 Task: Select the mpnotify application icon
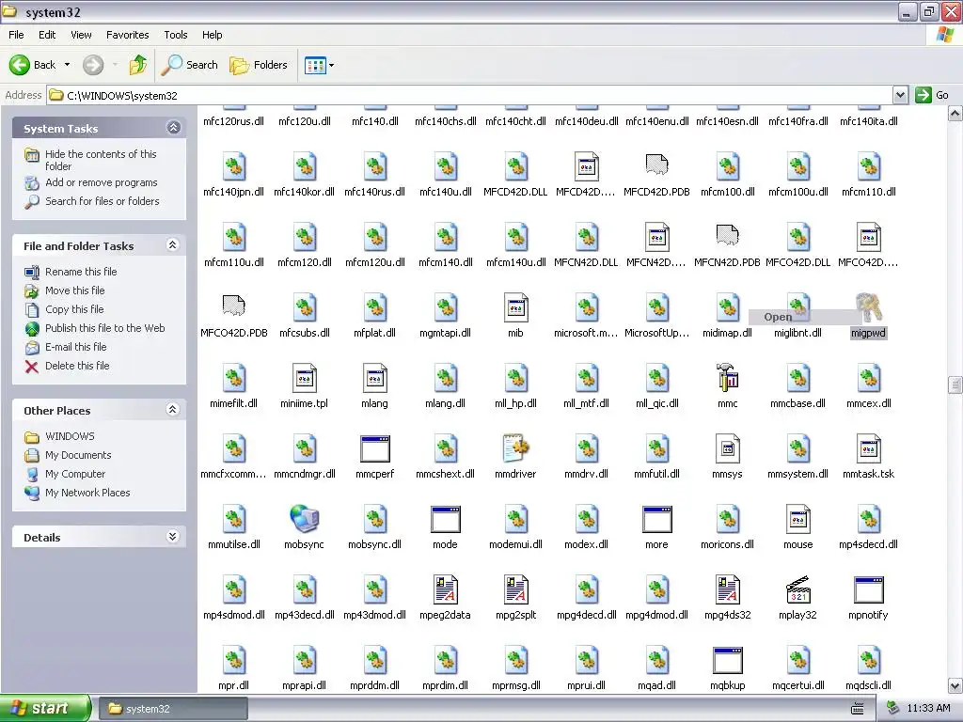(868, 590)
